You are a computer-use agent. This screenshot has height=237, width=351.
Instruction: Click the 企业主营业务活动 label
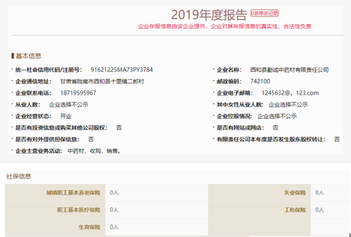(39, 151)
